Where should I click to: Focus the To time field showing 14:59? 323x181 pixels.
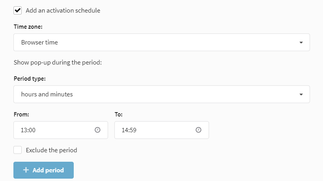(x=162, y=130)
